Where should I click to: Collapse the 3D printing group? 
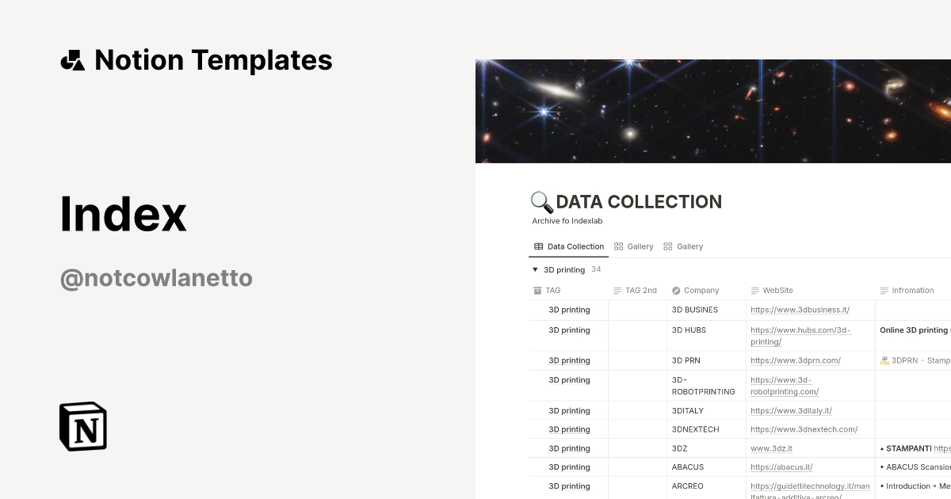coord(535,269)
